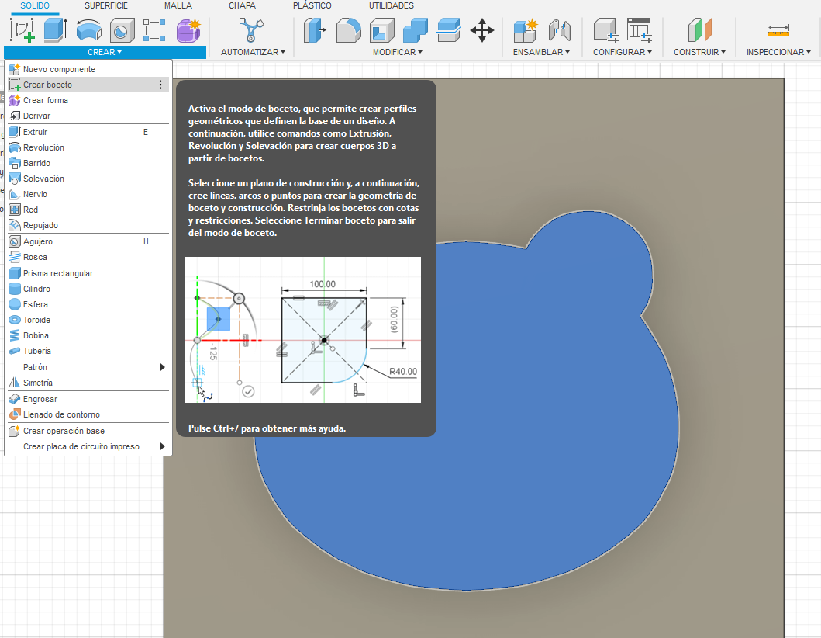
Task: Open the UTILIDADES tab
Action: coord(392,5)
